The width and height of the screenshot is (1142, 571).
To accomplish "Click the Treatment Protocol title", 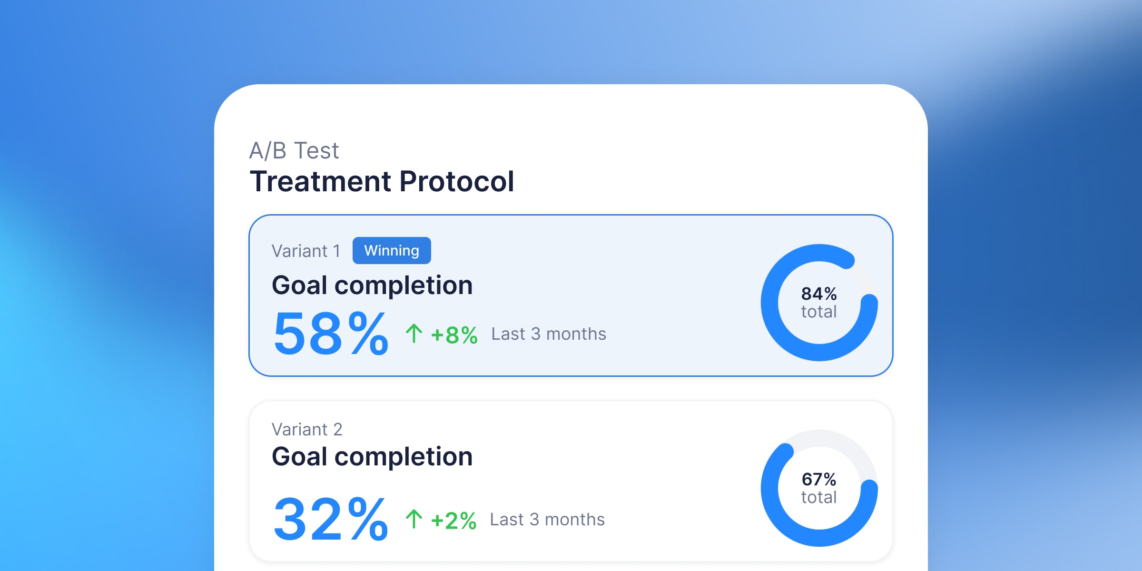I will click(382, 181).
